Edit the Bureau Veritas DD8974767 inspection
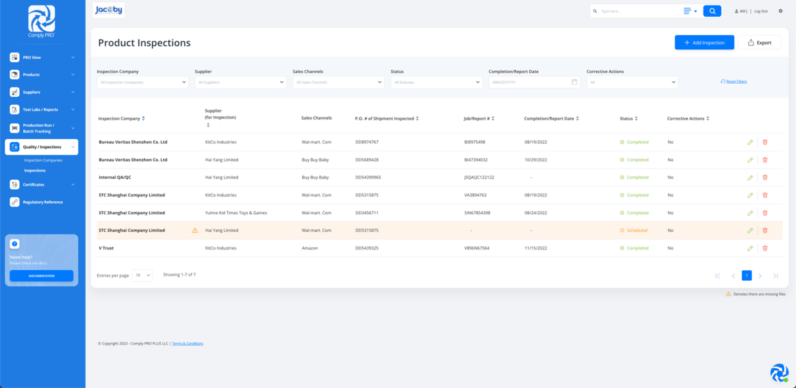This screenshot has height=388, width=796. coord(750,142)
